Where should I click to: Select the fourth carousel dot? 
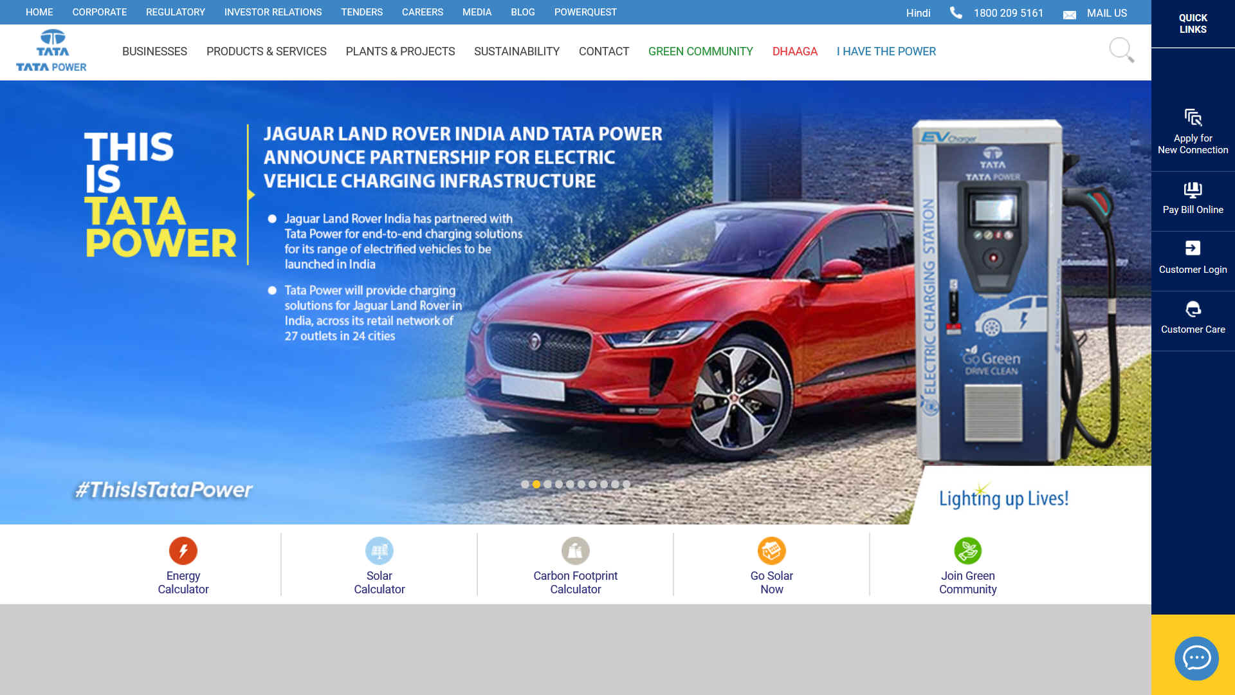(x=559, y=485)
